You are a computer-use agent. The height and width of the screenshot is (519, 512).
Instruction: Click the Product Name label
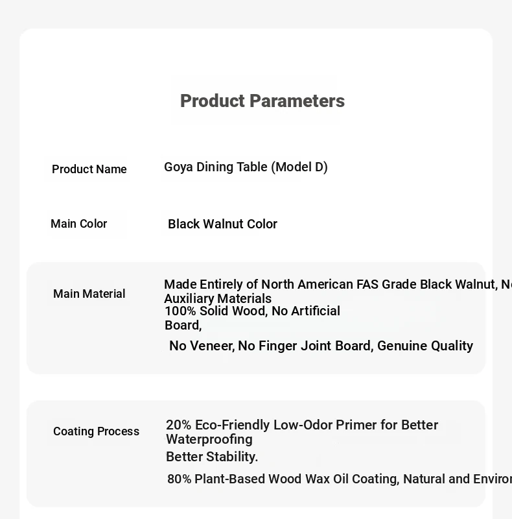point(89,169)
